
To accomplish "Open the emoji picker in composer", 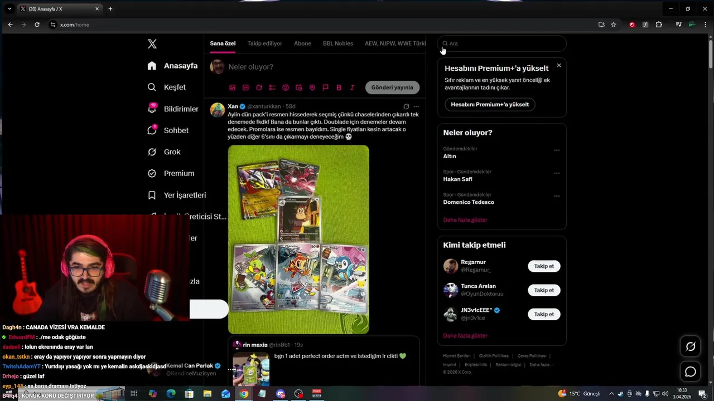I will click(286, 87).
